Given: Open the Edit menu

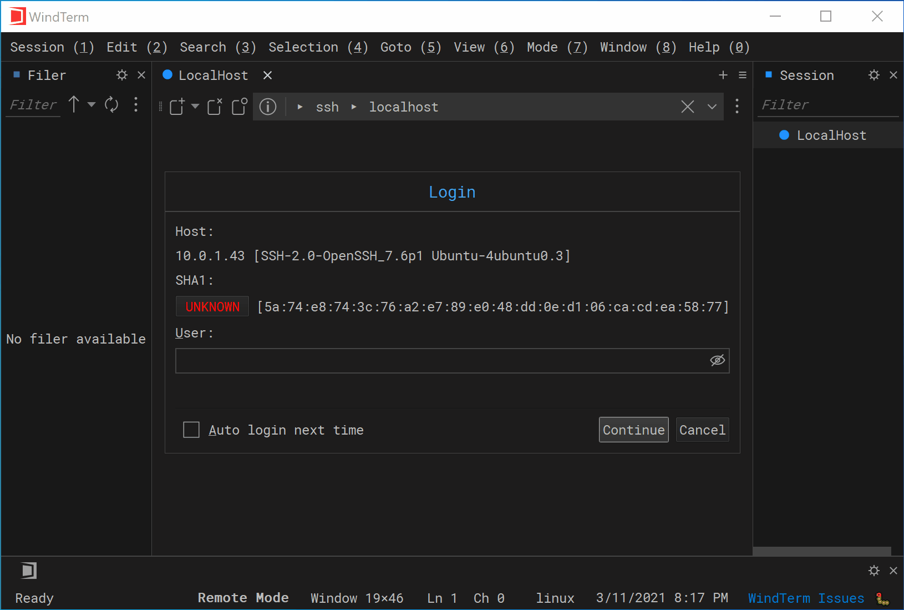Looking at the screenshot, I should point(136,47).
